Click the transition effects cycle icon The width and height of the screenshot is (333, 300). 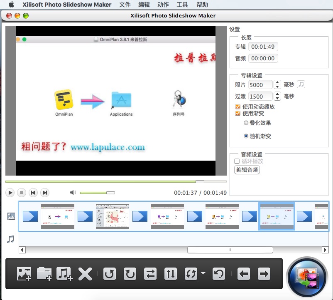pos(191,274)
